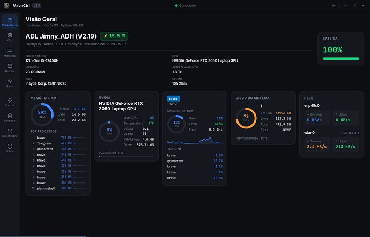Click the Livre 16.5 GB memory value
The height and width of the screenshot is (237, 370).
(79, 114)
